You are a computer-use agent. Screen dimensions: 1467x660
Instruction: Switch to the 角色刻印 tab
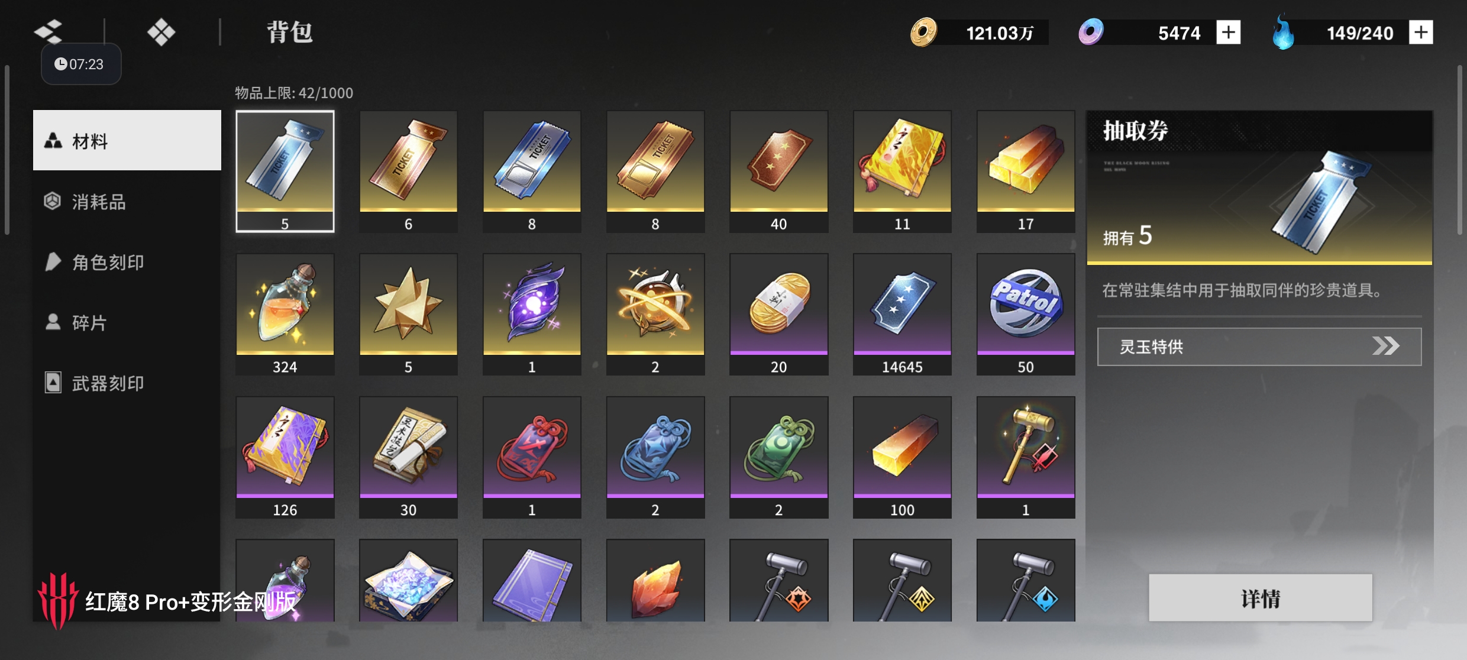[x=127, y=262]
